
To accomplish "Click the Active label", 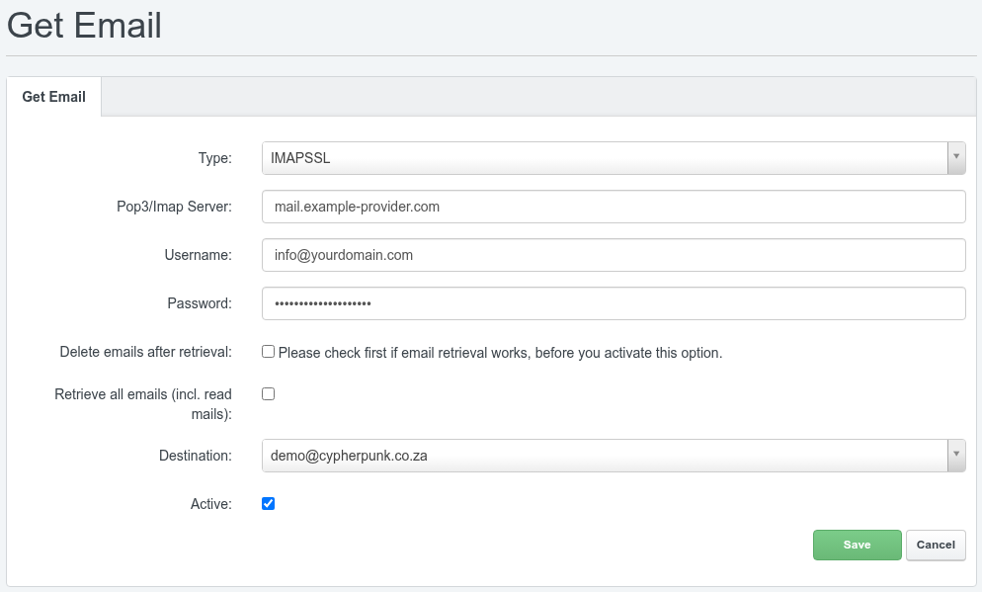I will pos(211,504).
